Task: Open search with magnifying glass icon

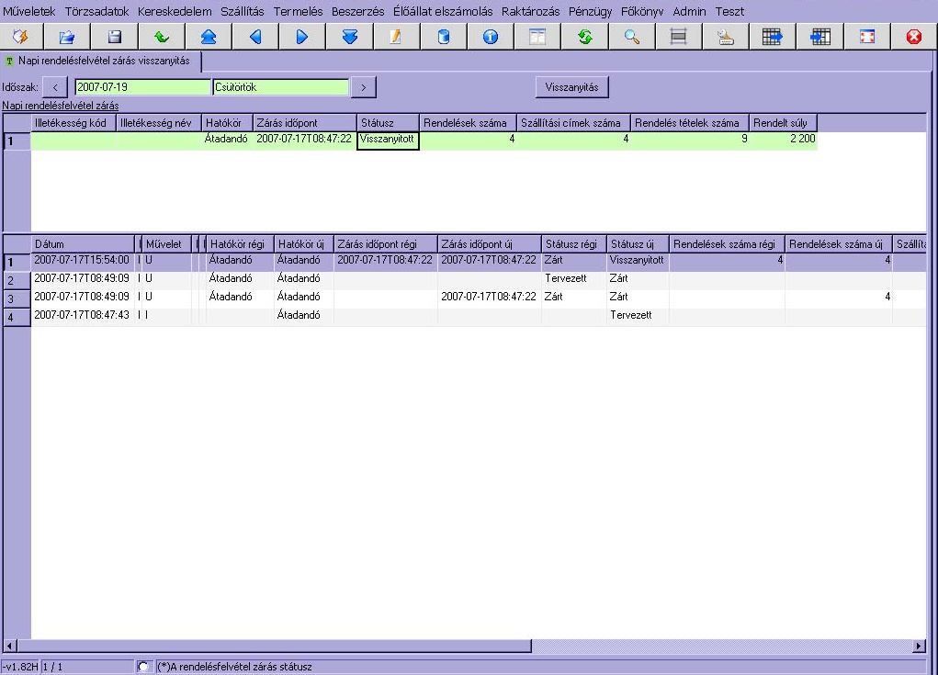Action: click(x=631, y=37)
